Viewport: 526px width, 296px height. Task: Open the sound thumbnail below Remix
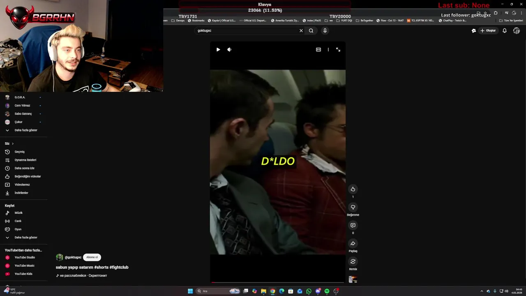[x=353, y=280]
